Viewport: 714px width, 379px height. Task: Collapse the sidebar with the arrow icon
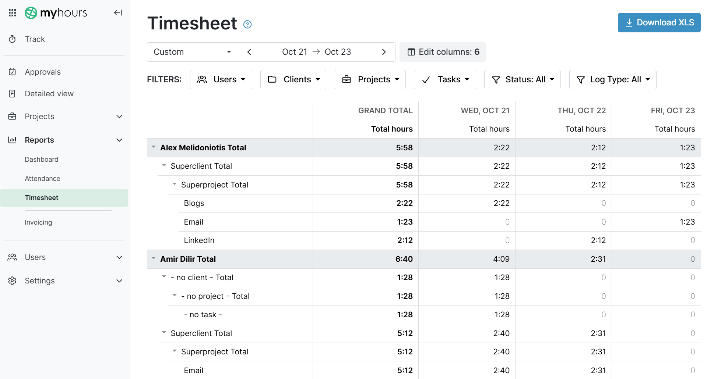point(118,13)
